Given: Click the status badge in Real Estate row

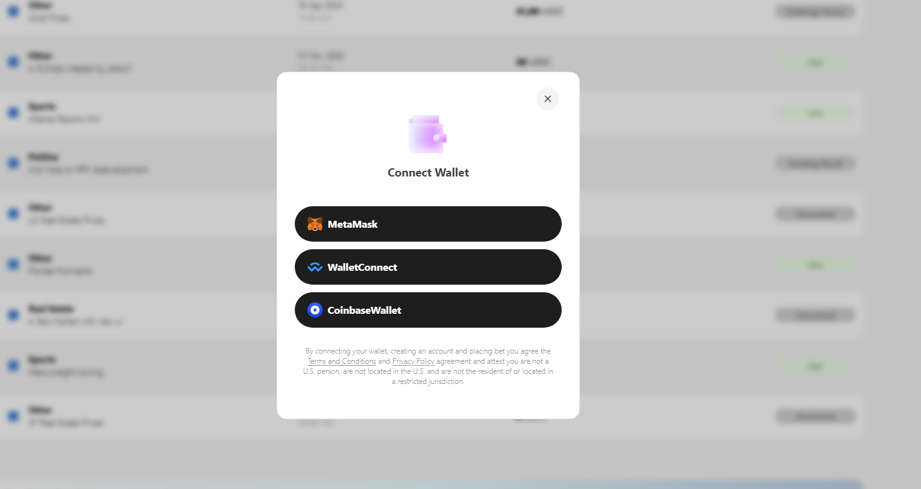Looking at the screenshot, I should pos(815,315).
